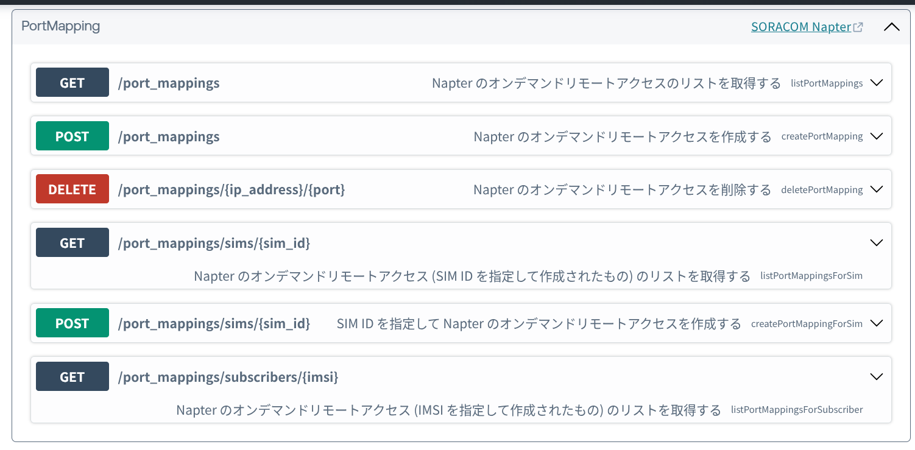Open the /port_mappings/subscribers/{imsi} endpoint path
The height and width of the screenshot is (450, 915).
[228, 377]
